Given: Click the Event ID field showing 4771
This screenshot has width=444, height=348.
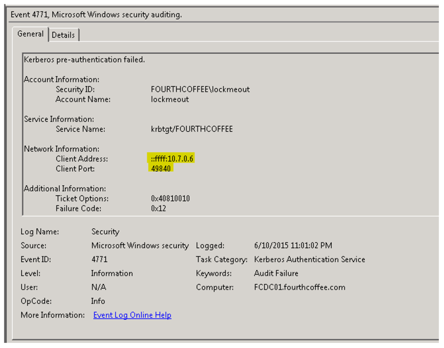Looking at the screenshot, I should tap(99, 259).
